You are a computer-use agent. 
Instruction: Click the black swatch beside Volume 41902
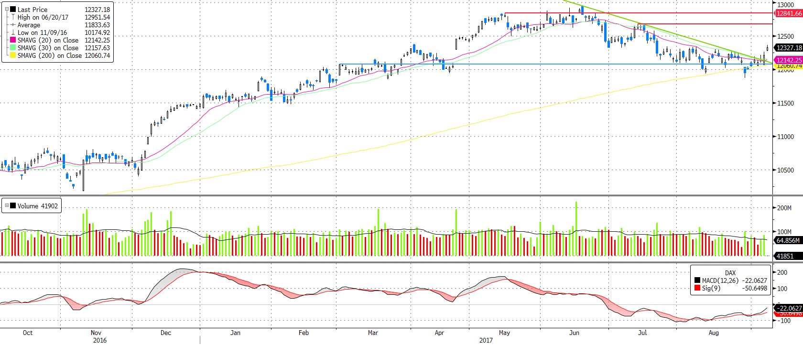pyautogui.click(x=13, y=206)
